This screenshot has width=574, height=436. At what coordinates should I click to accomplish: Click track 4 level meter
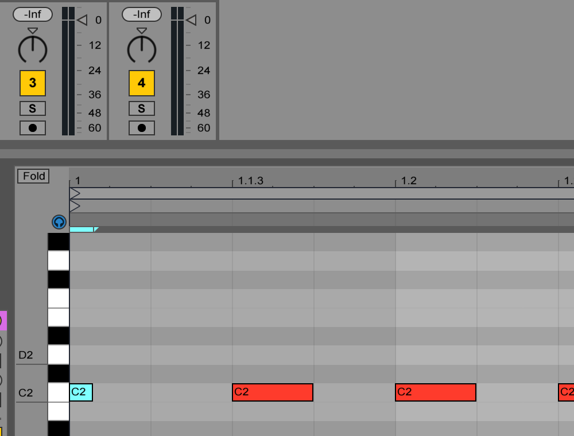[177, 71]
